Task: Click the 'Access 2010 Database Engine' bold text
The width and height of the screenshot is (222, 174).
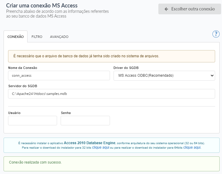Action: [89, 143]
